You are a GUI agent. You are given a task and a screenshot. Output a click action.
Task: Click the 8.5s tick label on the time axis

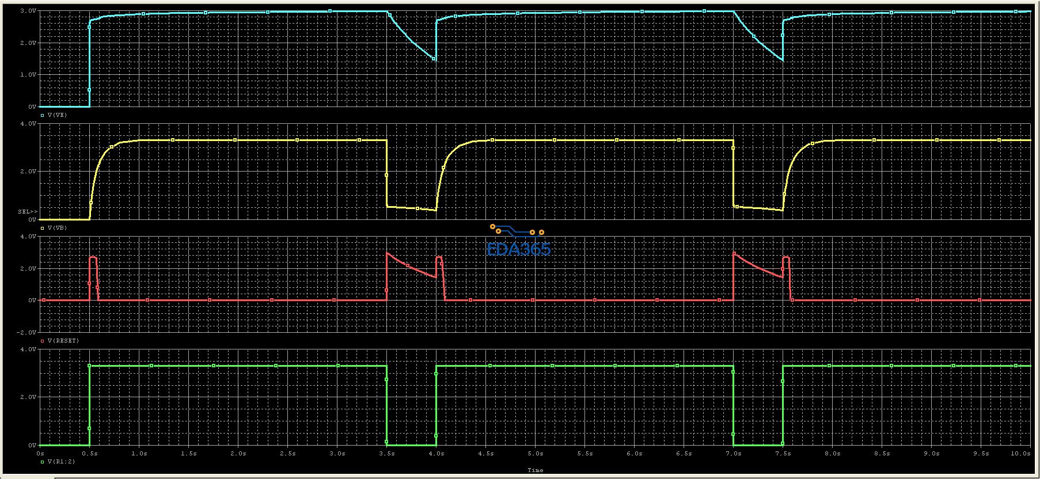tap(882, 454)
